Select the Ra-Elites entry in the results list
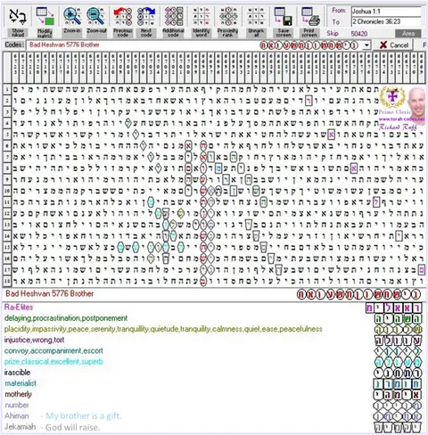The width and height of the screenshot is (428, 435). tap(19, 307)
